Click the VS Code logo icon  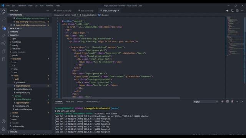pos(3,5)
